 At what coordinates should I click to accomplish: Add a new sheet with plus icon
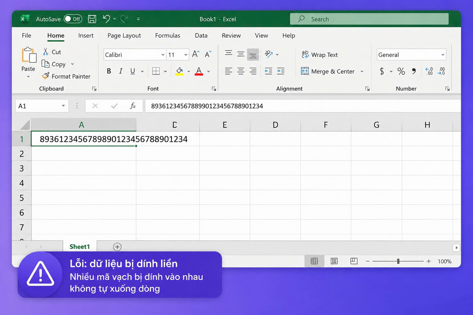(x=117, y=247)
